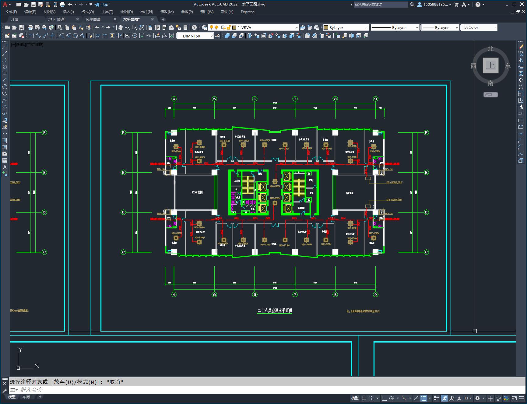Open the Express menu
This screenshot has height=404, width=527.
248,12
